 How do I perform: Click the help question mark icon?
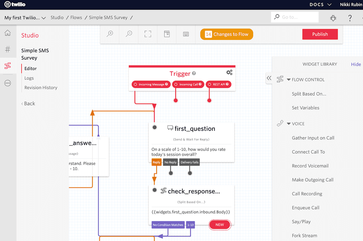pyautogui.click(x=350, y=18)
